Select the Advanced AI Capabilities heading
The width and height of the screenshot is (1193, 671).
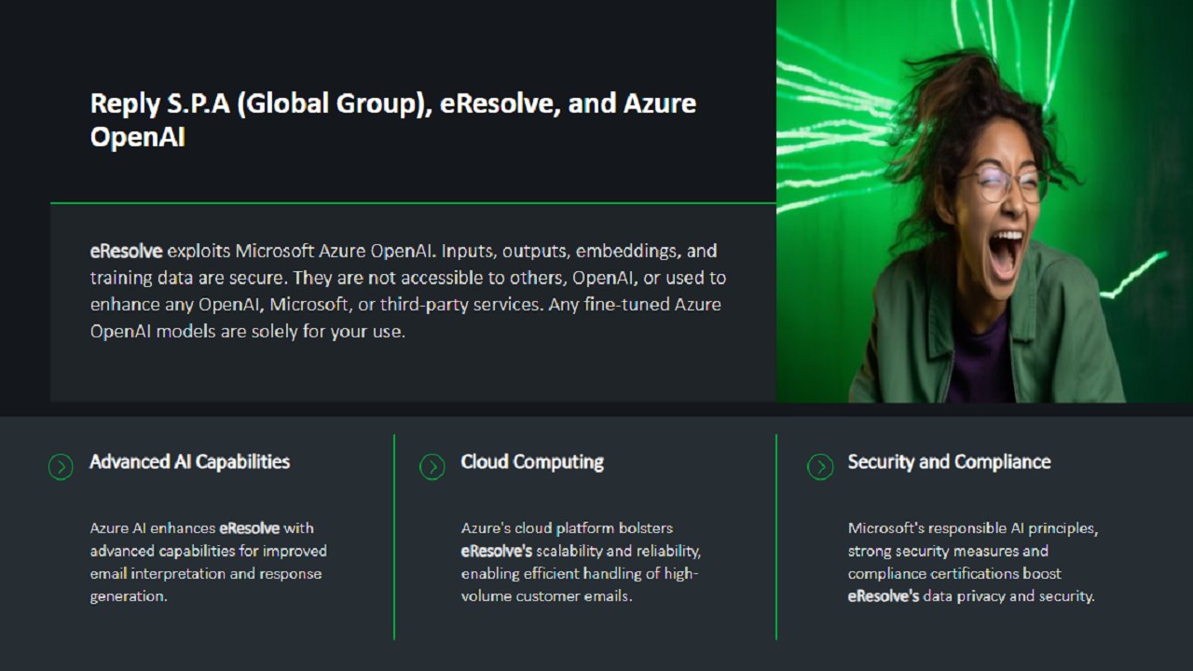pyautogui.click(x=189, y=462)
